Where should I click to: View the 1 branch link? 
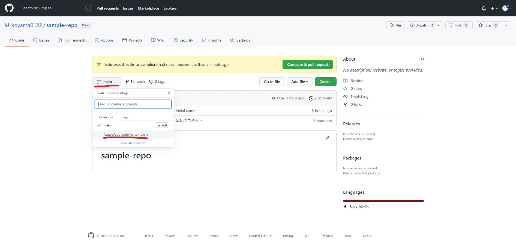135,82
